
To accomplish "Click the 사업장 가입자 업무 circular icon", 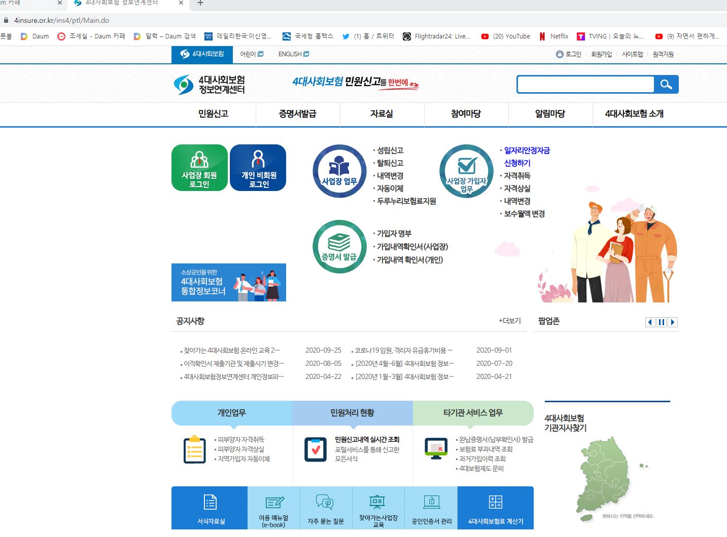I will [466, 171].
